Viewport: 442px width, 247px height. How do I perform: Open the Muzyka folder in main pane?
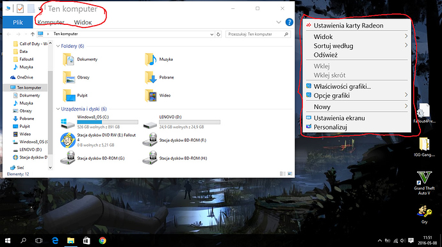click(159, 59)
